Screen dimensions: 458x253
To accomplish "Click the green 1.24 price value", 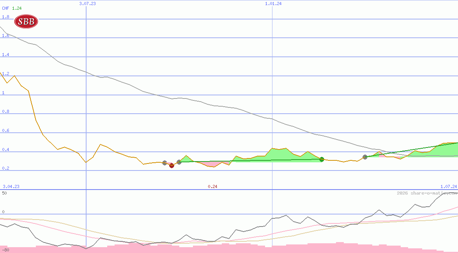I will coord(17,8).
